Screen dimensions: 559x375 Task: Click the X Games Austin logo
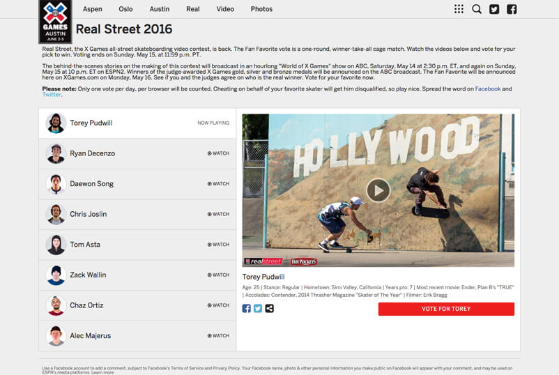pos(55,22)
